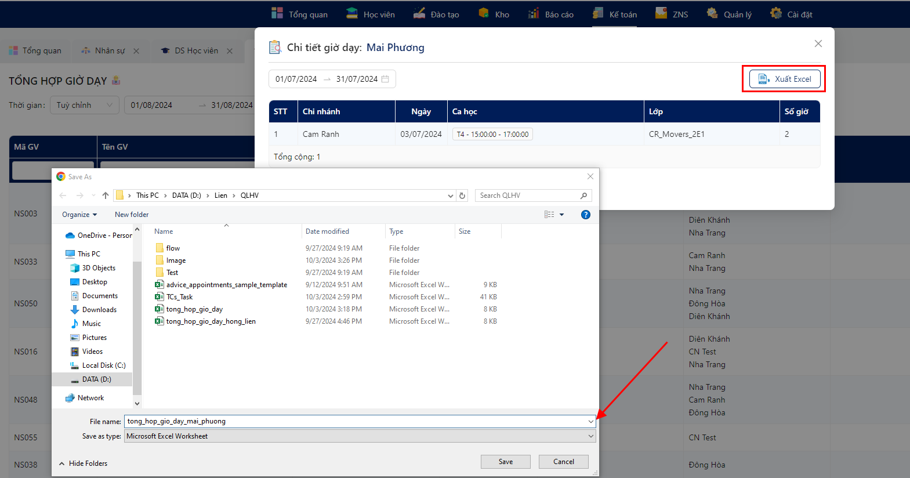The image size is (910, 478).
Task: Select Desktop in navigation pane
Action: [x=89, y=282]
